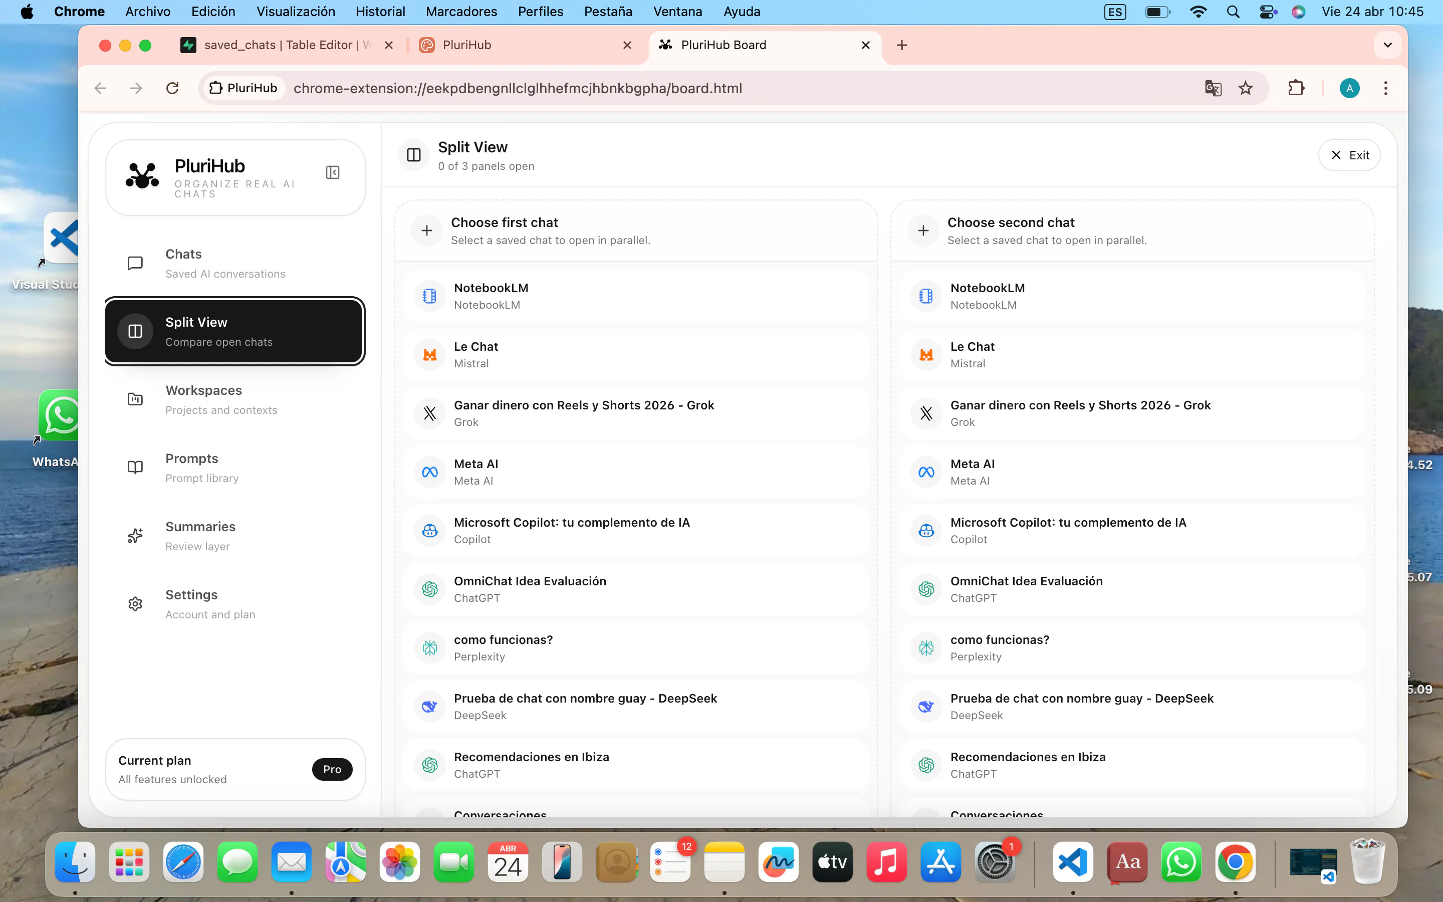Click 'Choose first chat' heading
The height and width of the screenshot is (902, 1443).
[x=505, y=222]
